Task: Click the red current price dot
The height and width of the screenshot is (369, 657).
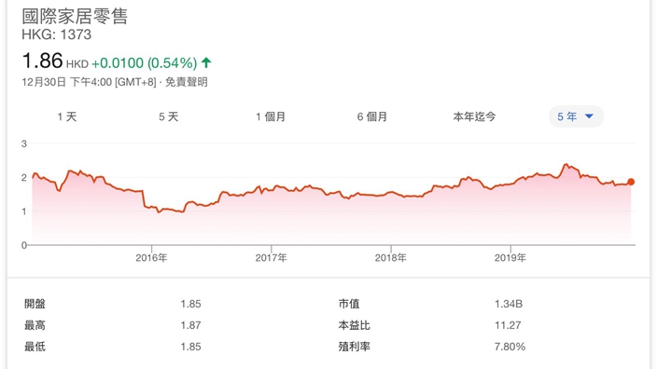Action: click(x=631, y=182)
